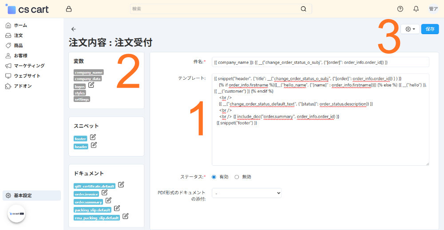Screen dimensions: 444x230
Task: Edit the order.invoice document
Action: point(104,192)
